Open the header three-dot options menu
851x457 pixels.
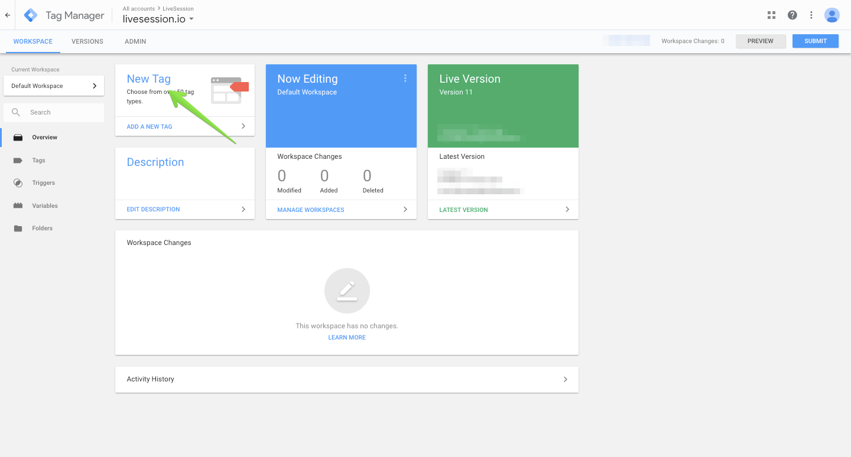pos(811,15)
